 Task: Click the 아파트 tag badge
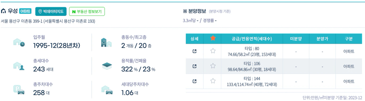click(x=25, y=11)
